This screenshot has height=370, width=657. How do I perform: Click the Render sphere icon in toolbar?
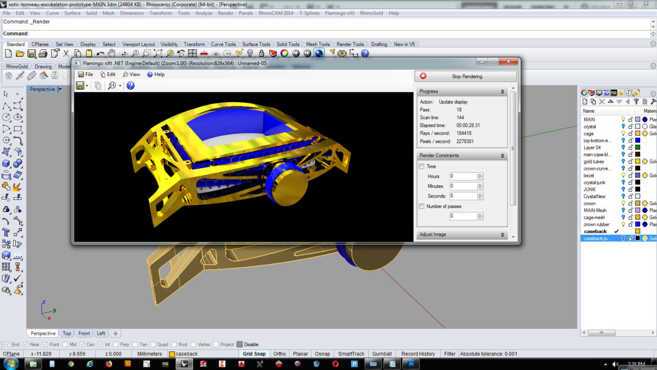(x=319, y=54)
